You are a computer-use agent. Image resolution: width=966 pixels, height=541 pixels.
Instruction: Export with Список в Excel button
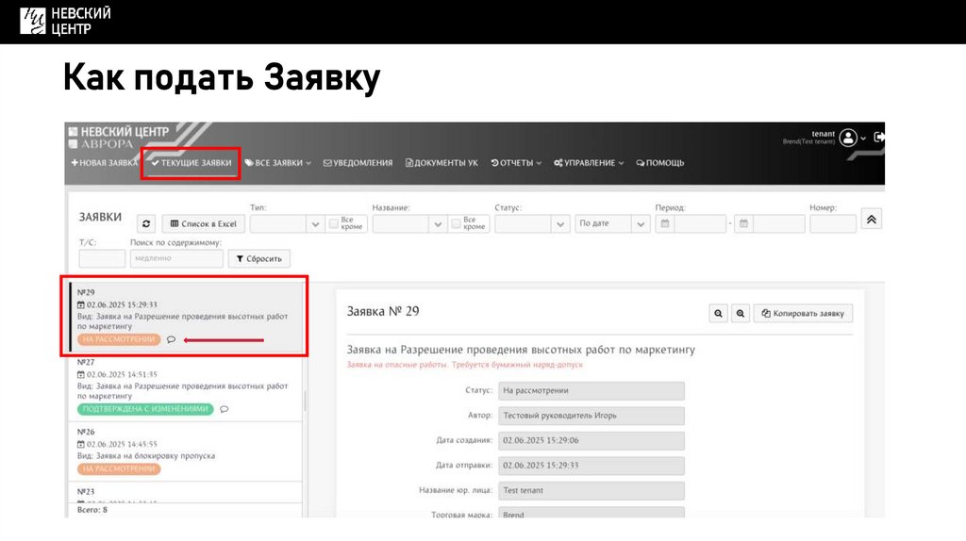tap(204, 224)
